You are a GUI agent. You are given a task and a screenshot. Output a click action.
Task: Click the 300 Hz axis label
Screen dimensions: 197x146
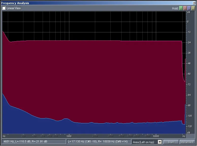23,136
